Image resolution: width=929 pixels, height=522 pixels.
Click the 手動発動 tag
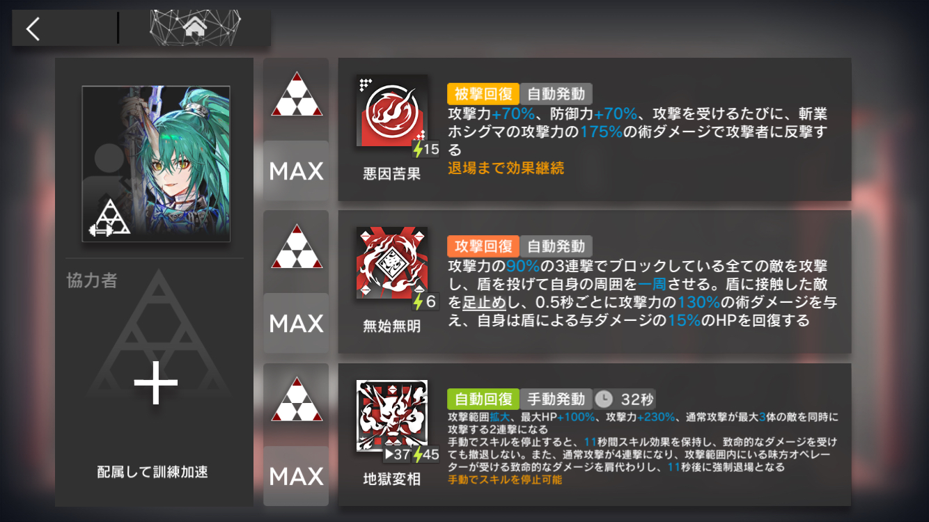coord(556,399)
